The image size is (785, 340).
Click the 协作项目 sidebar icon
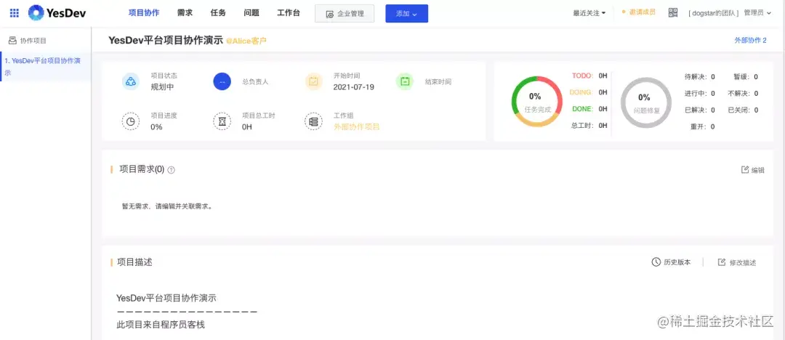pos(12,41)
